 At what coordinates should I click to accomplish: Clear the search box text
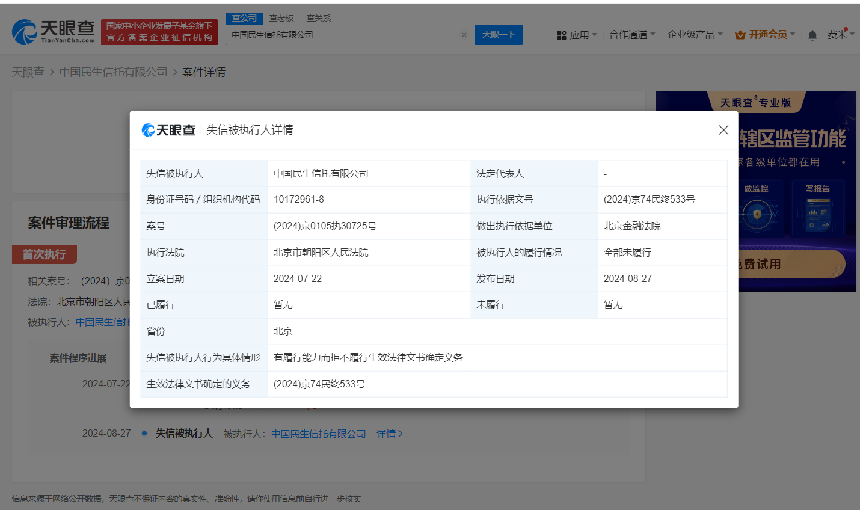(464, 35)
